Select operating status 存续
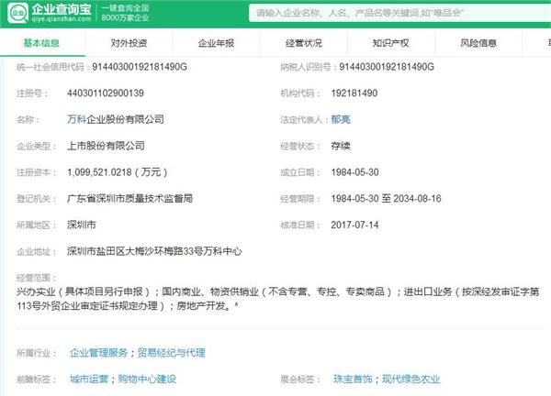Viewport: 551px width, 396px height. tap(341, 146)
